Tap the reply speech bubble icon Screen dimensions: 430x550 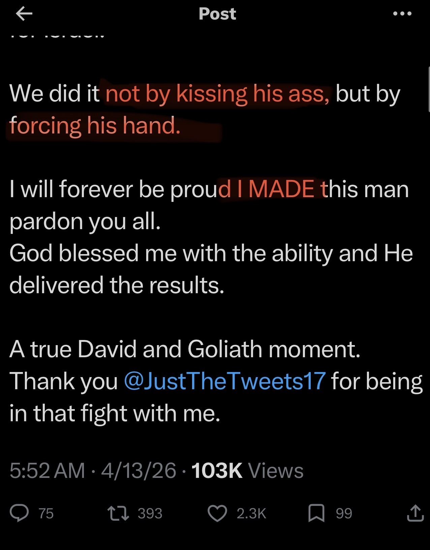click(19, 513)
